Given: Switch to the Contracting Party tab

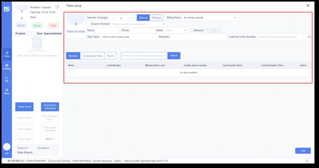Looking at the screenshot, I should (92, 56).
